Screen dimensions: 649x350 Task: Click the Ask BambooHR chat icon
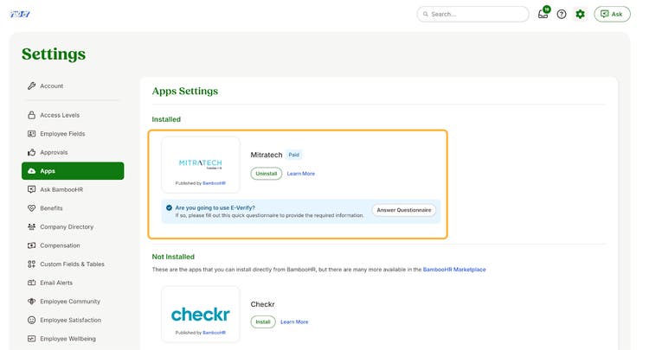click(x=31, y=189)
